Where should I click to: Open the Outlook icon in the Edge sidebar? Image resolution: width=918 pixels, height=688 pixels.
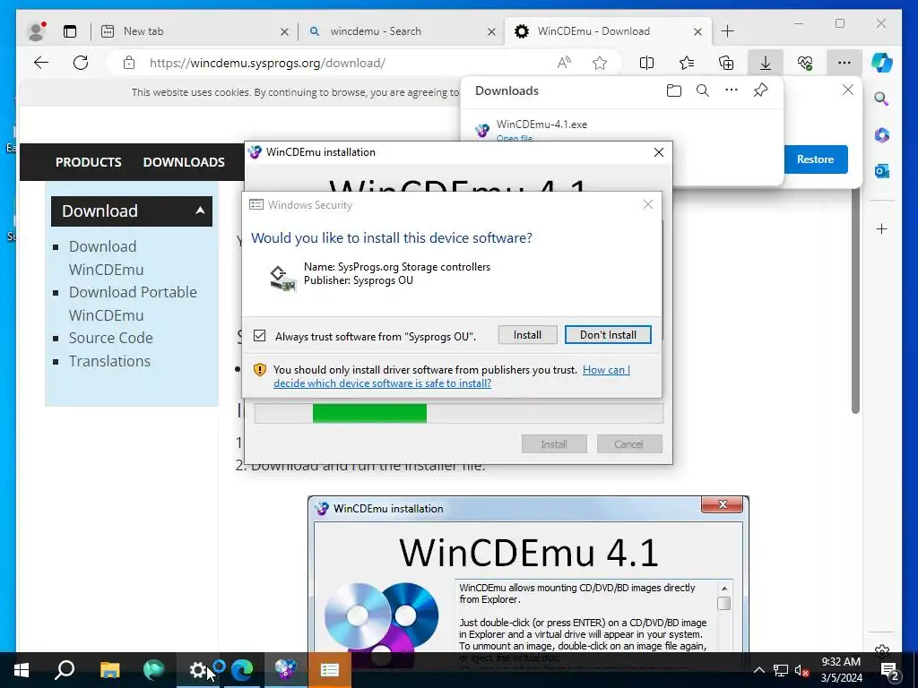[882, 171]
